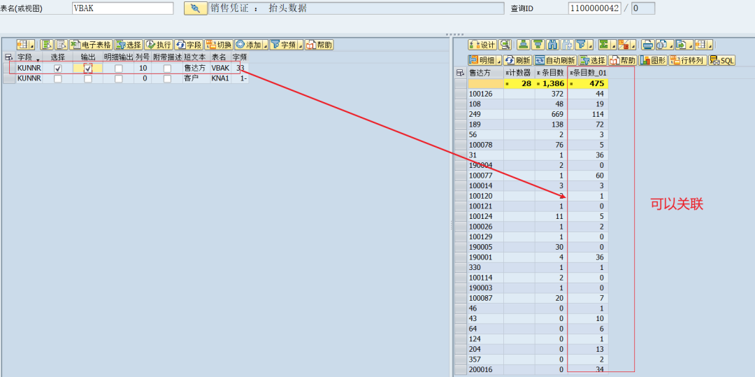This screenshot has width=755, height=377.
Task: Toggle 明细输出 checkbox for KNA1 row
Action: [118, 78]
